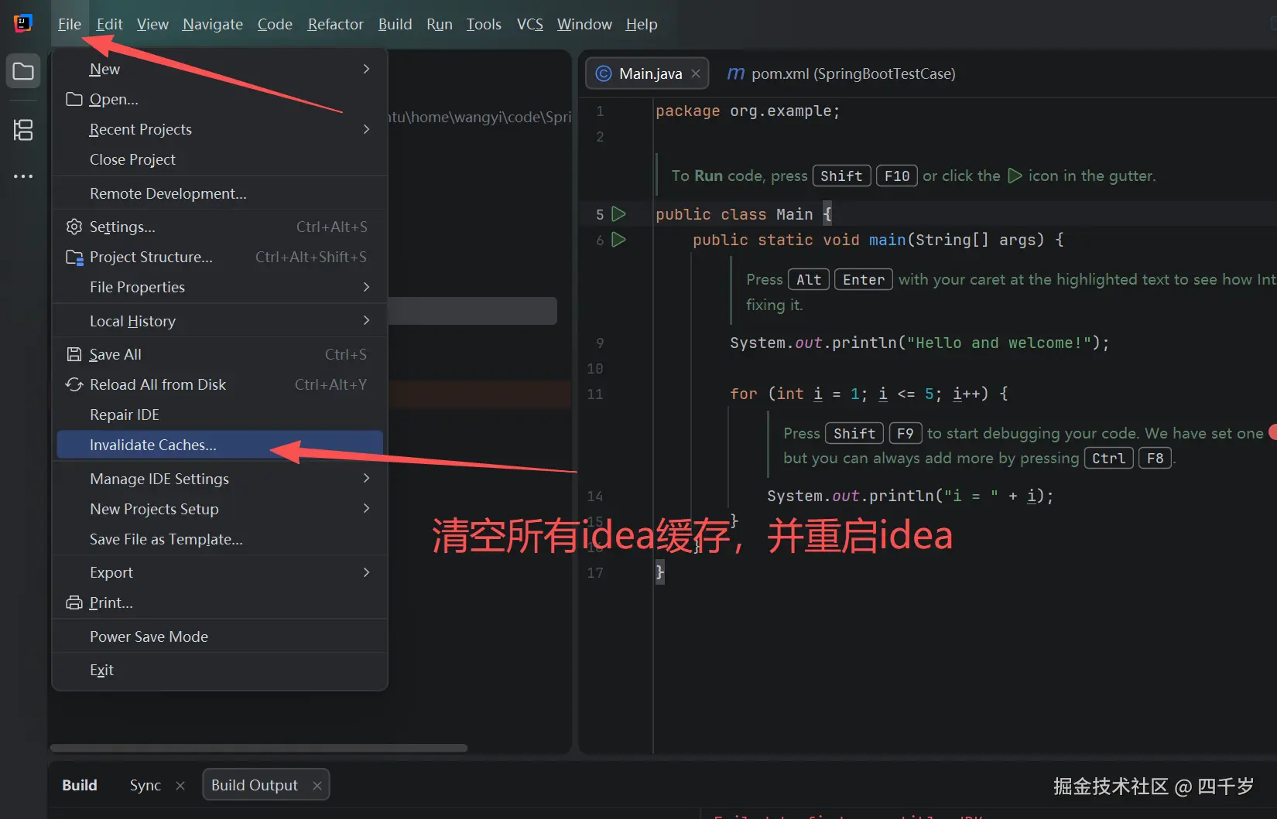
Task: Expand the Recent Projects submenu
Action: (140, 129)
